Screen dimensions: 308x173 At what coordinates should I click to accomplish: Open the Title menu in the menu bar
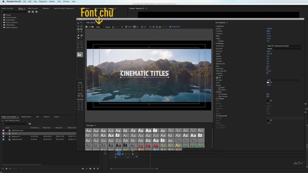pyautogui.click(x=59, y=1)
